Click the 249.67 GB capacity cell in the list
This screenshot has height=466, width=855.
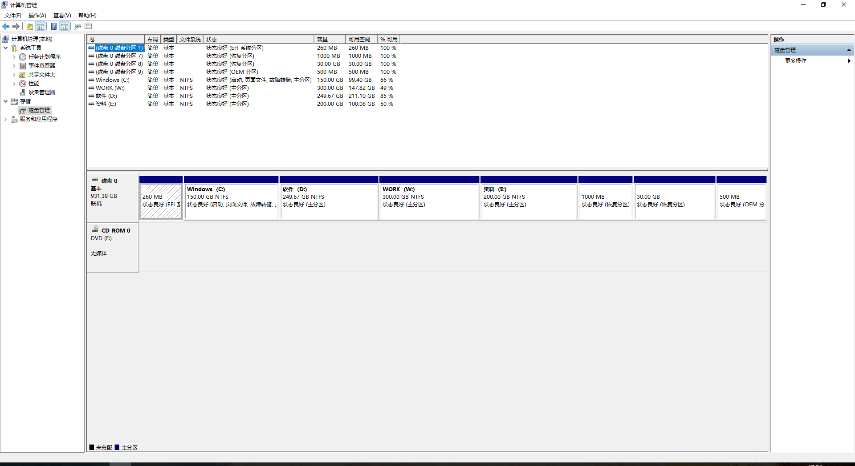pyautogui.click(x=330, y=96)
